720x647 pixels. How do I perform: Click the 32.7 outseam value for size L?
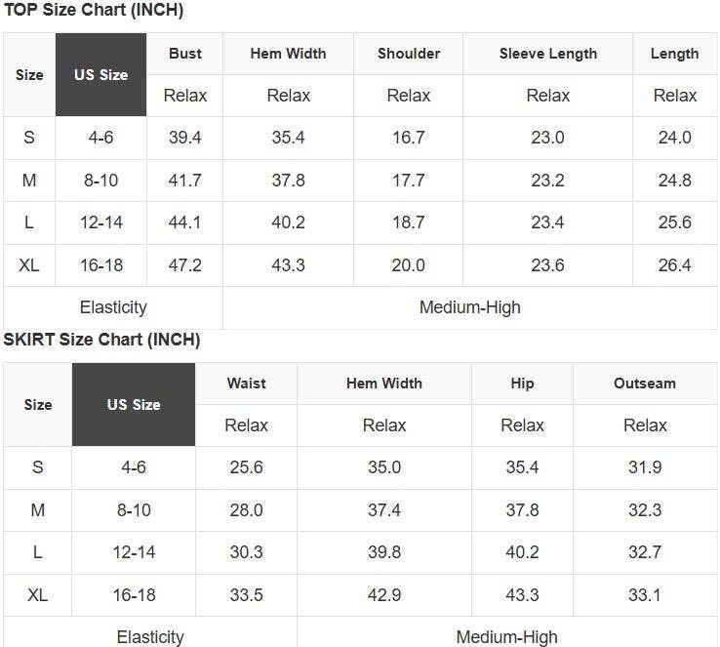pos(645,552)
